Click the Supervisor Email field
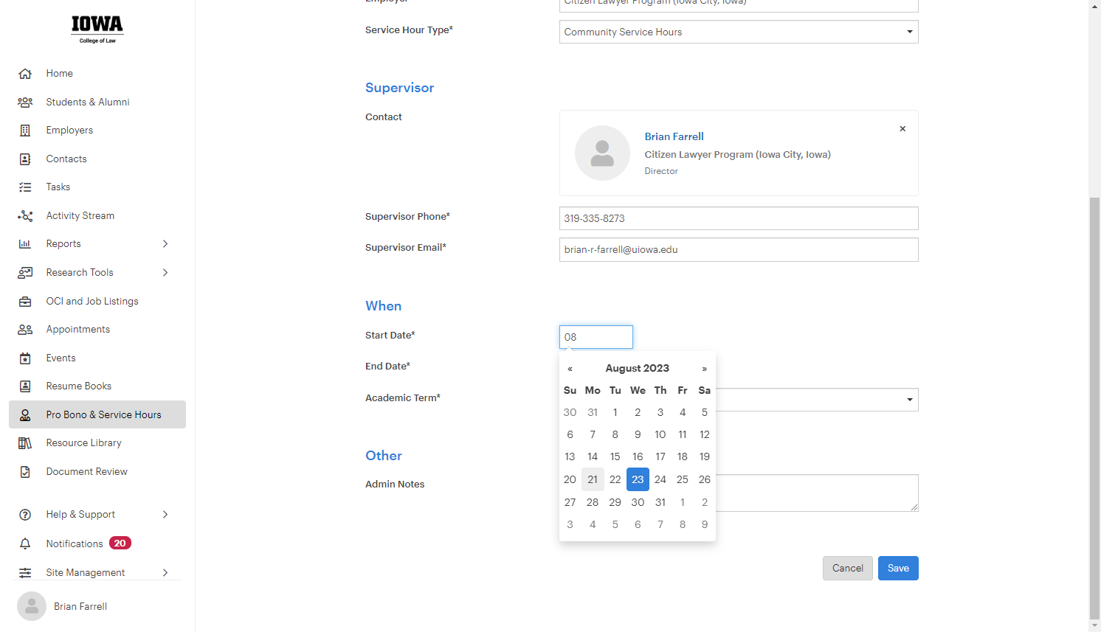This screenshot has height=632, width=1101. (x=739, y=249)
